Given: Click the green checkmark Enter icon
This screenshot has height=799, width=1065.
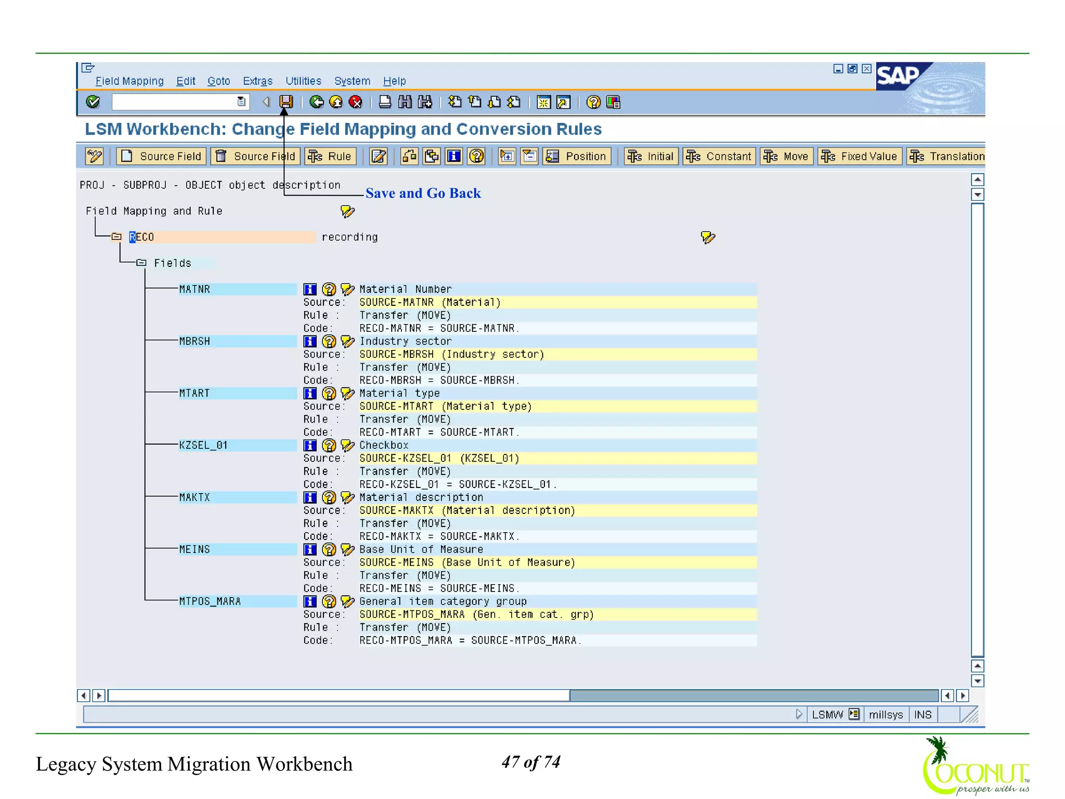Looking at the screenshot, I should [x=93, y=102].
